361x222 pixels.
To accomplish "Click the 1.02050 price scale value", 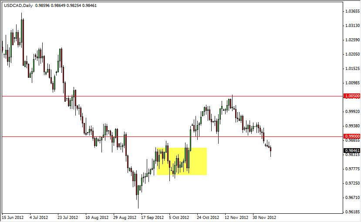I will click(352, 54).
